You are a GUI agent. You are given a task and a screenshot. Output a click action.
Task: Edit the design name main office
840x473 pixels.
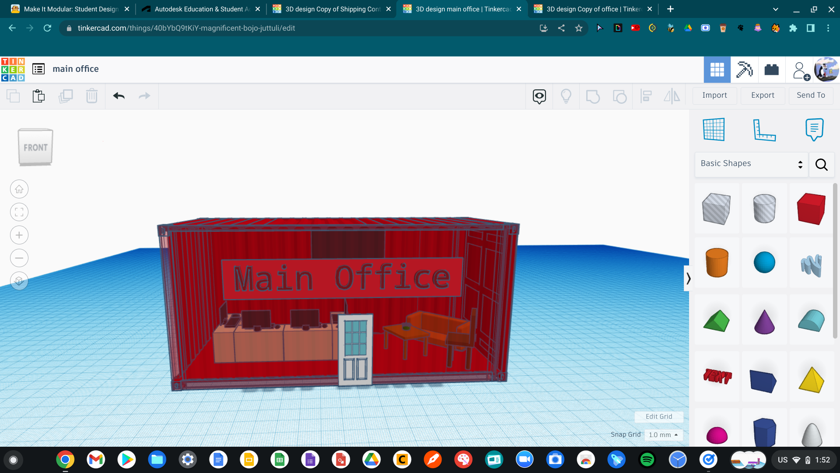click(76, 69)
